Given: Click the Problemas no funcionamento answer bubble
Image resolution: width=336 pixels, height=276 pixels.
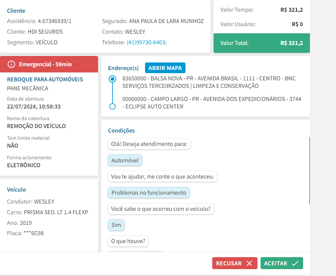Looking at the screenshot, I should (148, 193).
